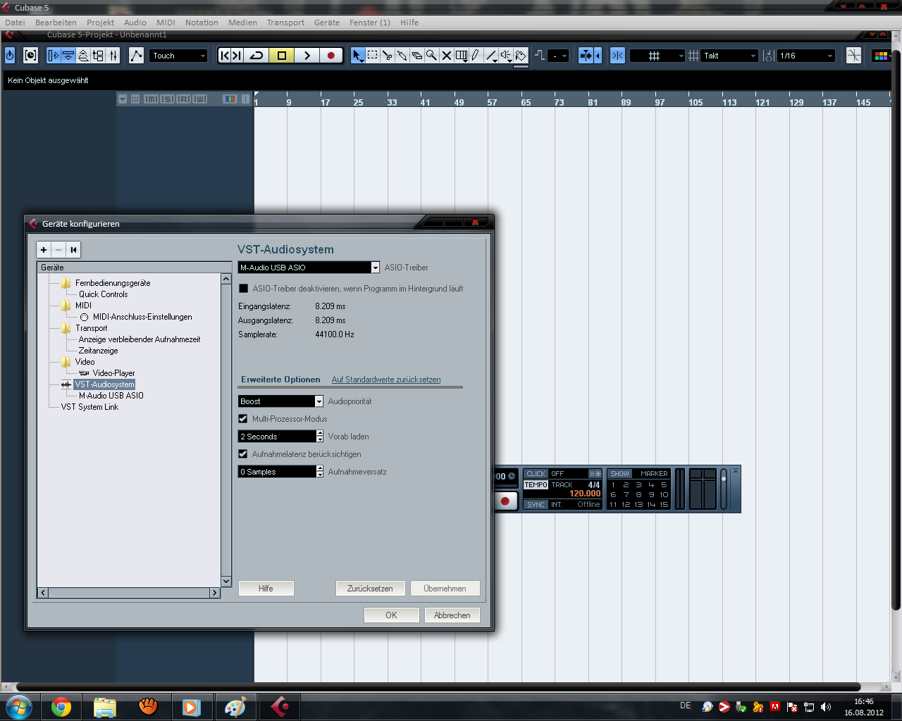Select VST System Link tree item

pyautogui.click(x=89, y=407)
